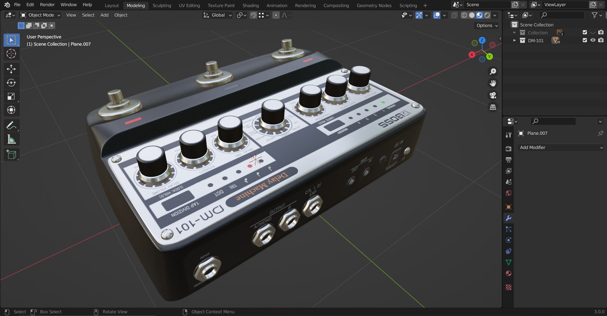This screenshot has width=607, height=316.
Task: Open the Object properties tab
Action: pyautogui.click(x=508, y=207)
